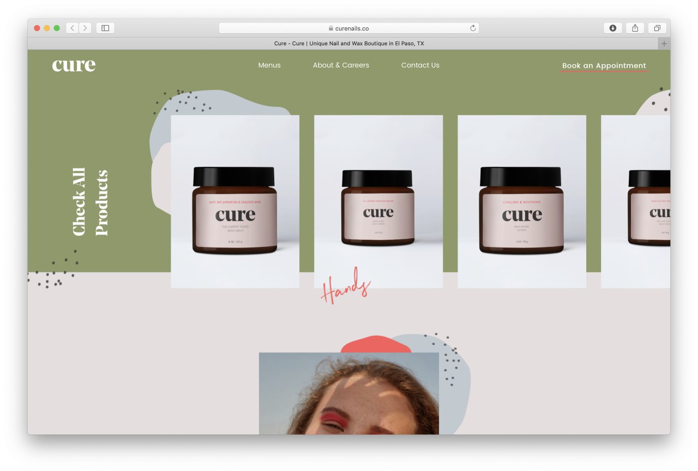
Task: Open the partially visible fourth product jar
Action: click(635, 201)
